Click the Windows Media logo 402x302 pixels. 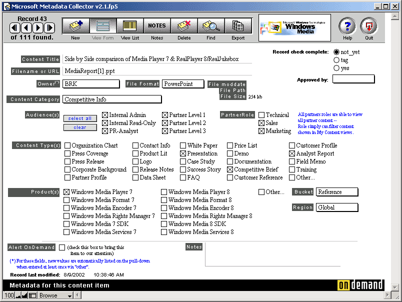294,27
